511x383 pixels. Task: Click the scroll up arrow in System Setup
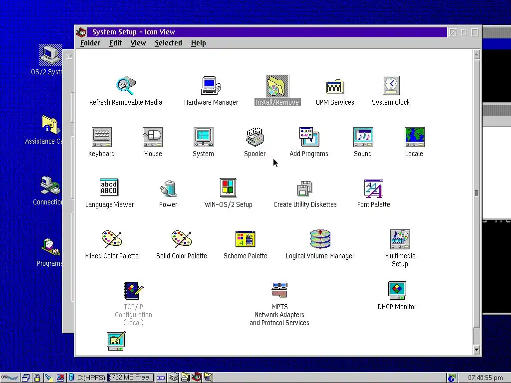coord(477,55)
